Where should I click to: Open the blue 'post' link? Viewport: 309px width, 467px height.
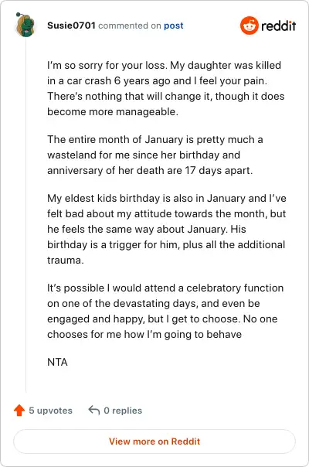point(174,26)
